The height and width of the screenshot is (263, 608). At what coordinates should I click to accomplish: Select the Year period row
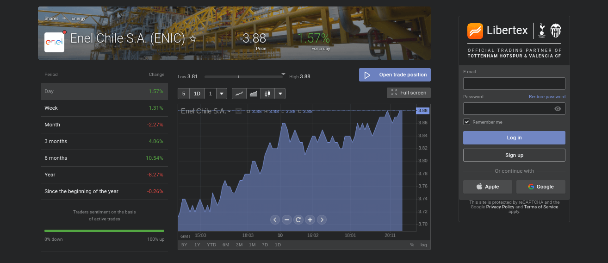click(104, 175)
